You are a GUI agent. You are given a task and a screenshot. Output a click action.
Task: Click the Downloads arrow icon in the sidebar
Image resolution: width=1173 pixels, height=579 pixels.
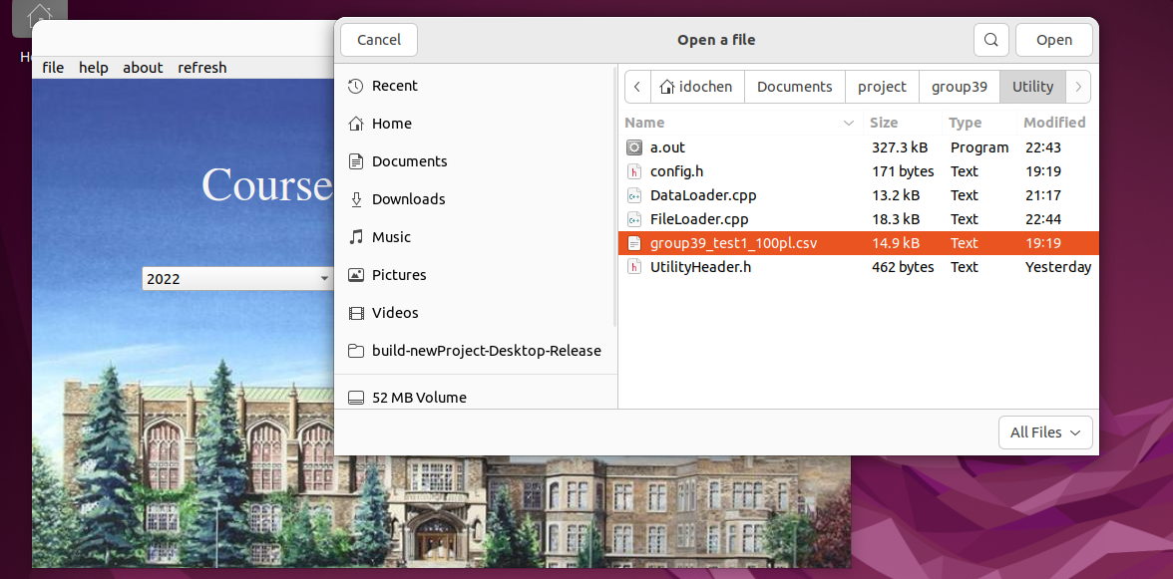[x=357, y=199]
